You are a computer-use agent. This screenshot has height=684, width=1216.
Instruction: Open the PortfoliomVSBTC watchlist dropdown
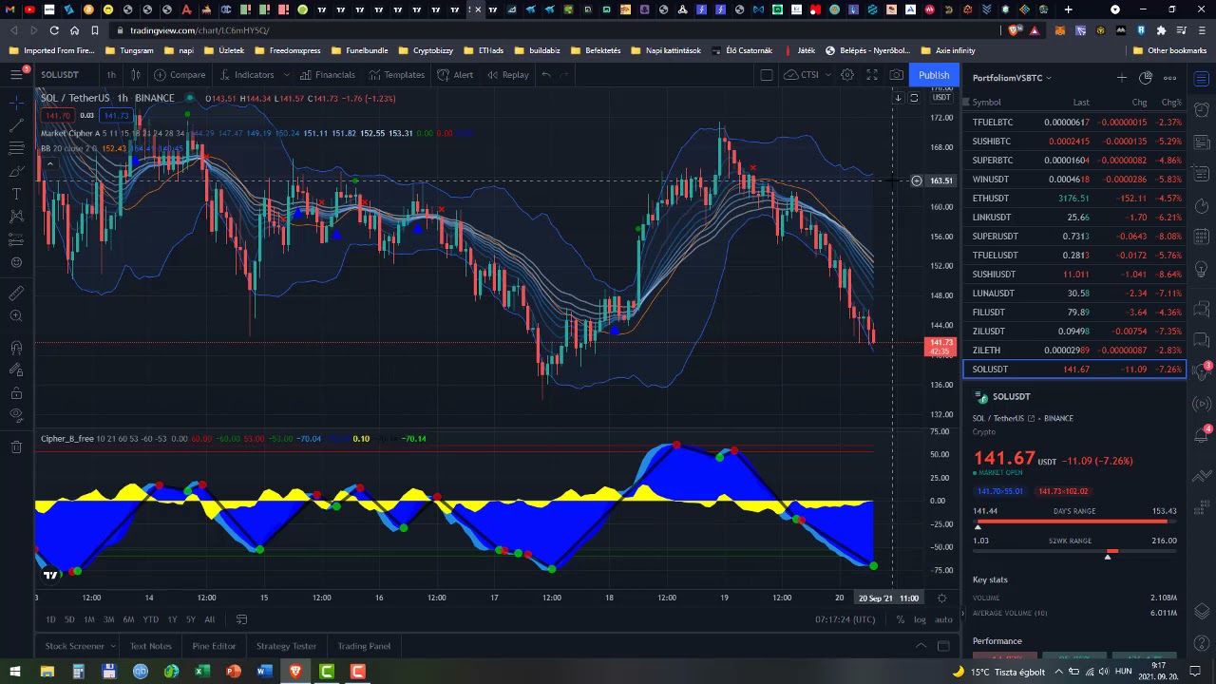1012,78
